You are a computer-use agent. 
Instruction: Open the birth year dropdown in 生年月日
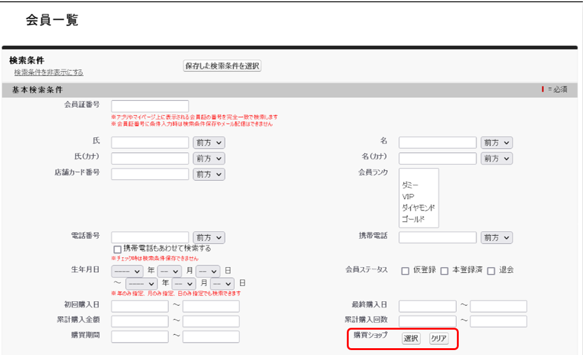point(127,271)
